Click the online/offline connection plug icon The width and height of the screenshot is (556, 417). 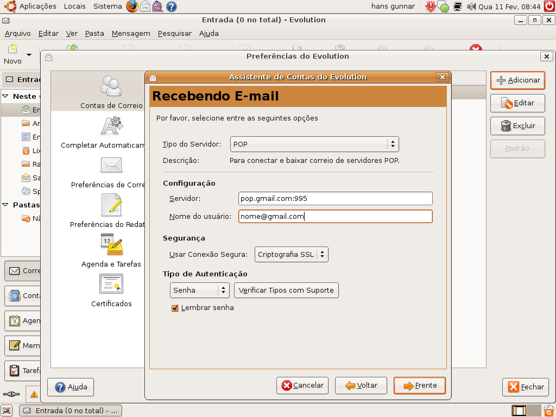tap(11, 394)
